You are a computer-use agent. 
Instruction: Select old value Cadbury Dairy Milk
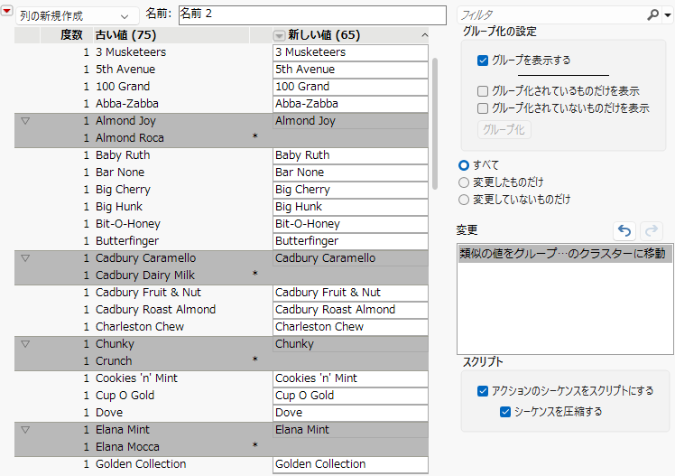coord(145,275)
